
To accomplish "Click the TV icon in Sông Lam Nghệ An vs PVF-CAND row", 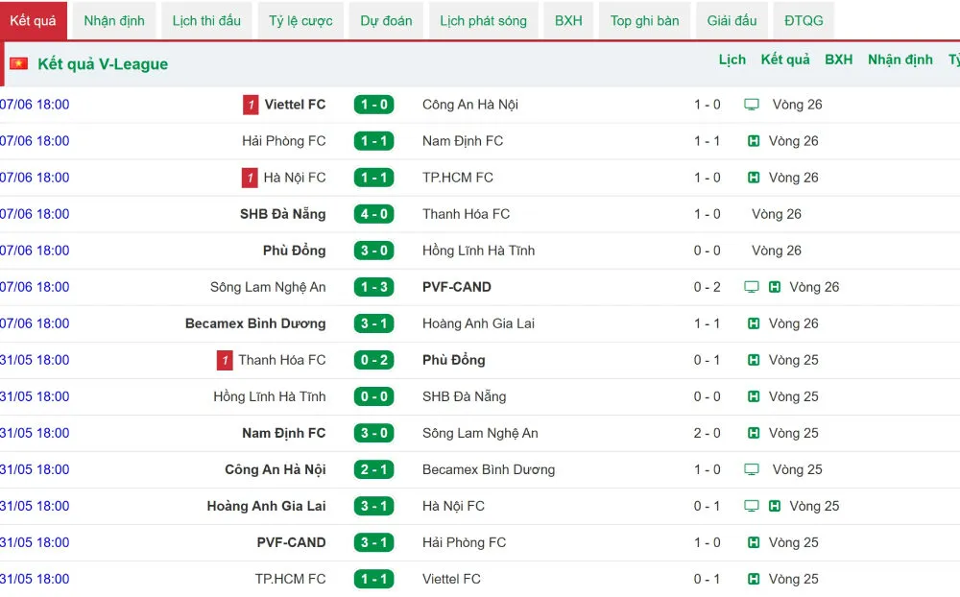I will pos(752,287).
